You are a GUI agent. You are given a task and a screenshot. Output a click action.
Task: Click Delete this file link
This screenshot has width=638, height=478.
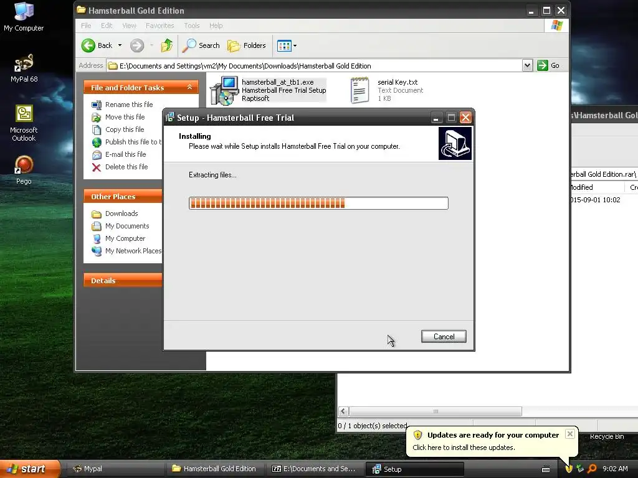coord(126,167)
